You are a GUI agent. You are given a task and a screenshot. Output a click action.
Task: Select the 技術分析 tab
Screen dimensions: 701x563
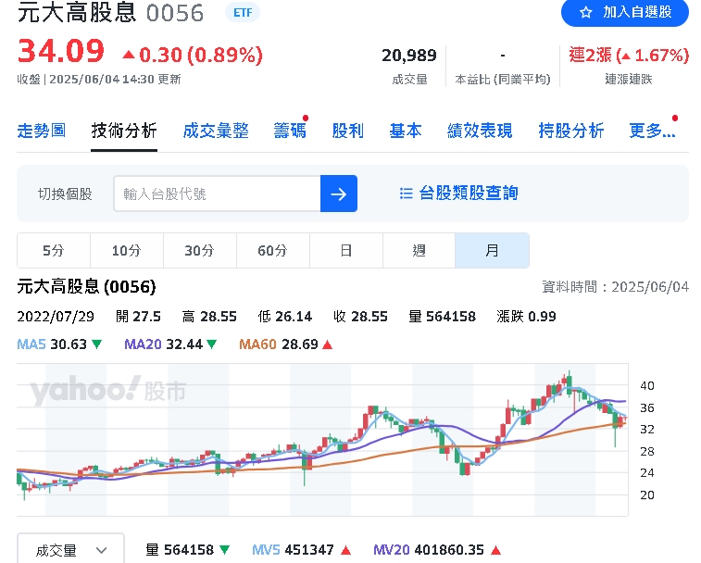coord(124,131)
